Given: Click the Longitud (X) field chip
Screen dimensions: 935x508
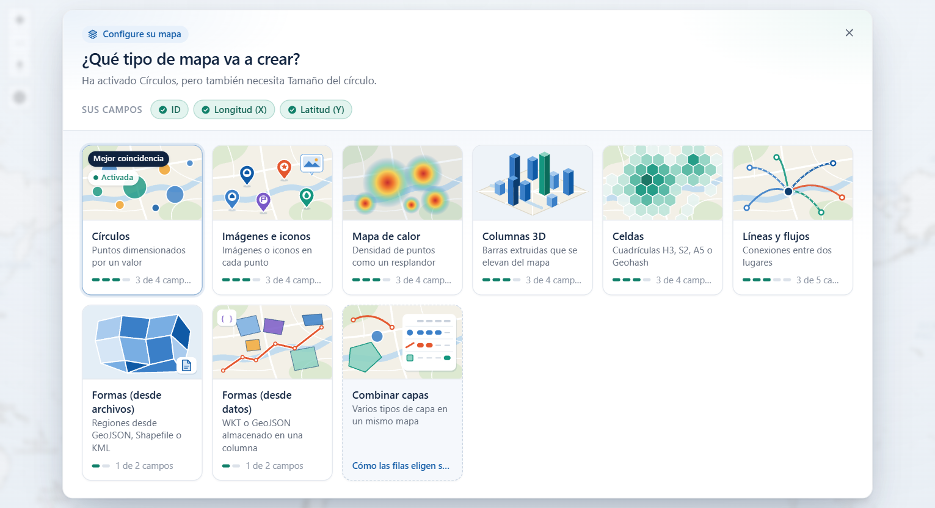Looking at the screenshot, I should [x=234, y=110].
